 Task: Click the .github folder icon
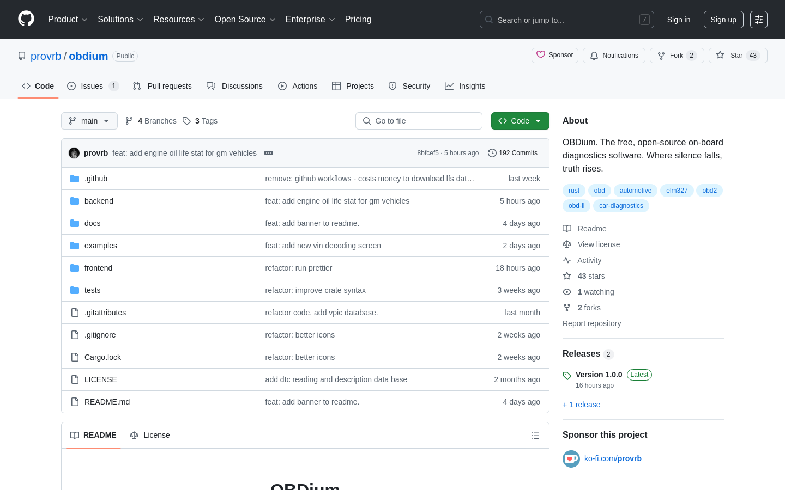tap(75, 179)
